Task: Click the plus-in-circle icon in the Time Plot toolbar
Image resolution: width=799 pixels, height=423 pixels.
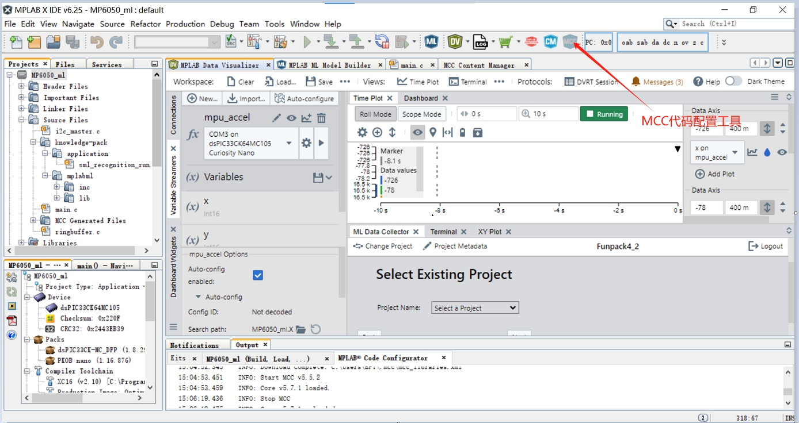Action: coord(377,132)
